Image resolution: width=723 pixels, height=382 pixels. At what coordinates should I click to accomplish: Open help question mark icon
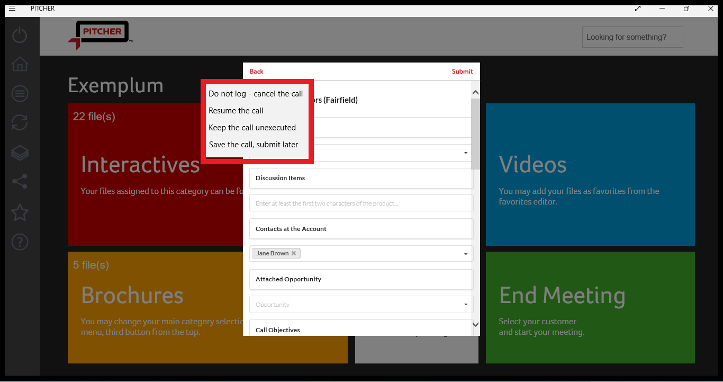tap(20, 242)
